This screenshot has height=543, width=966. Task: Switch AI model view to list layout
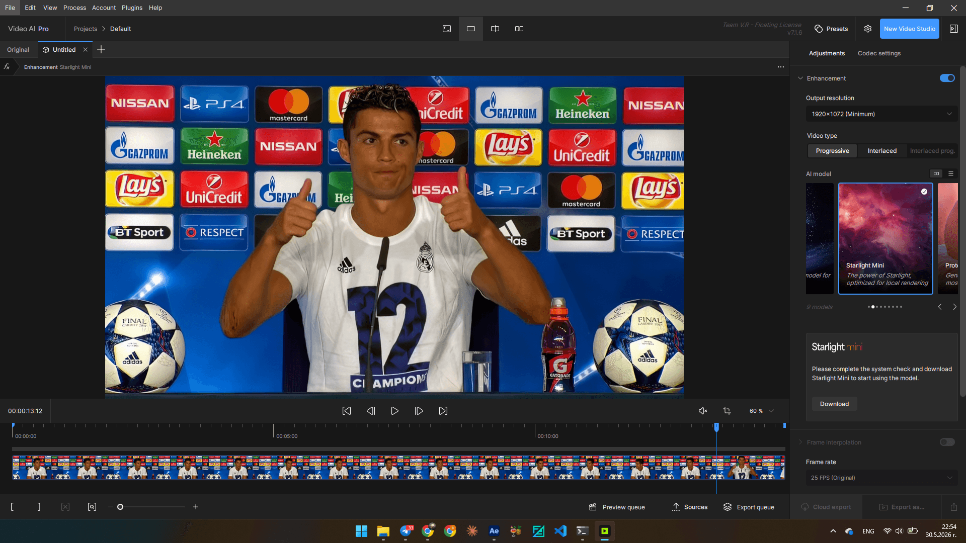(951, 173)
